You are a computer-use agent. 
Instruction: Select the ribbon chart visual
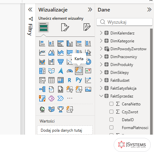pyautogui.click(x=42, y=62)
